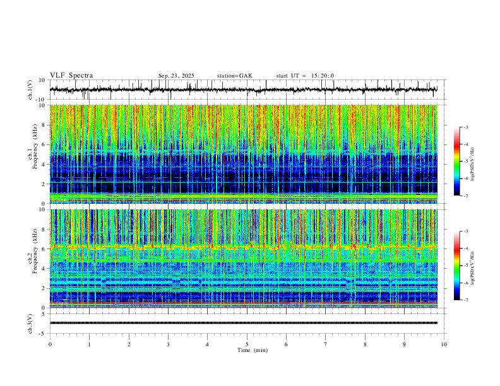This screenshot has width=500, height=386.
Task: Click the "2" tick on the time axis
Action: (x=129, y=344)
